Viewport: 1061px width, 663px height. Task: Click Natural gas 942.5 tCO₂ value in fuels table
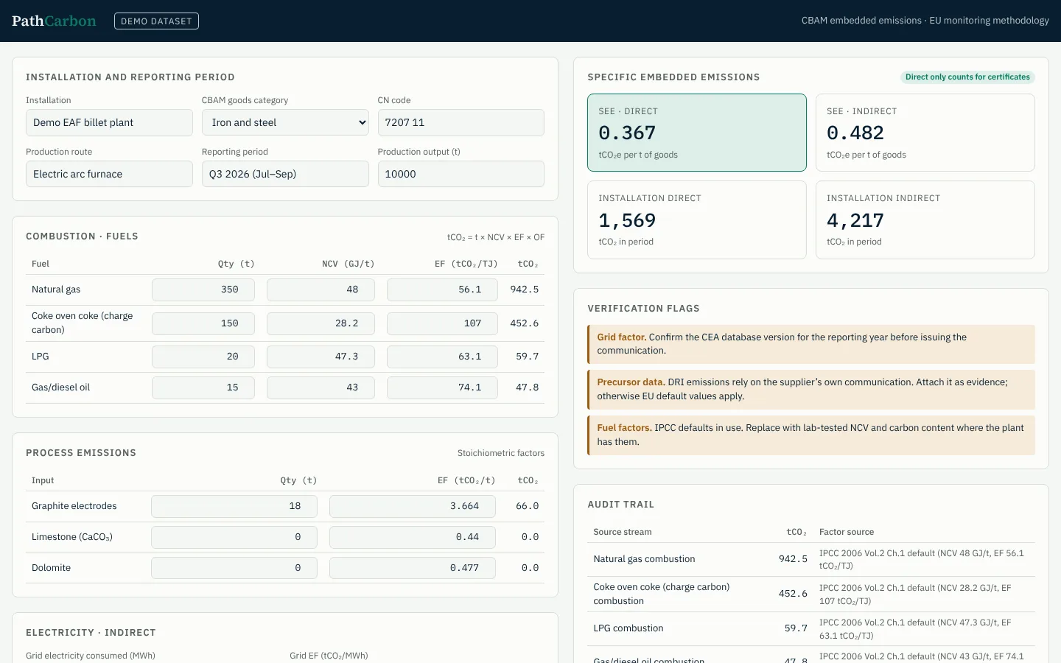pyautogui.click(x=525, y=290)
